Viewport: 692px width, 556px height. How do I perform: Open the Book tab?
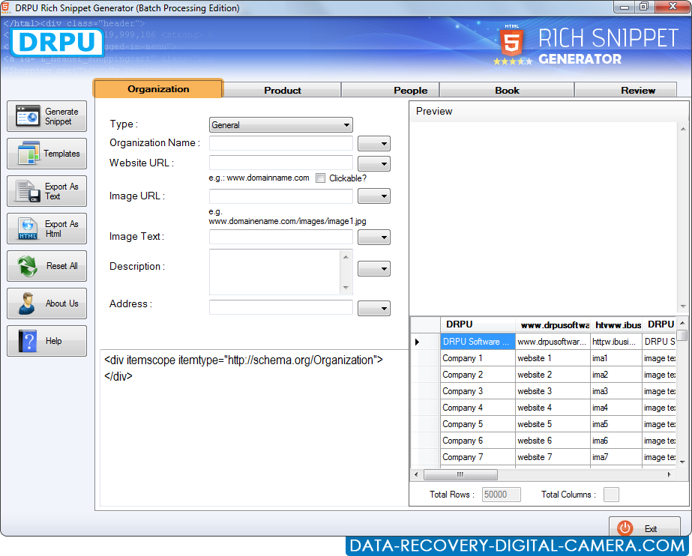507,90
